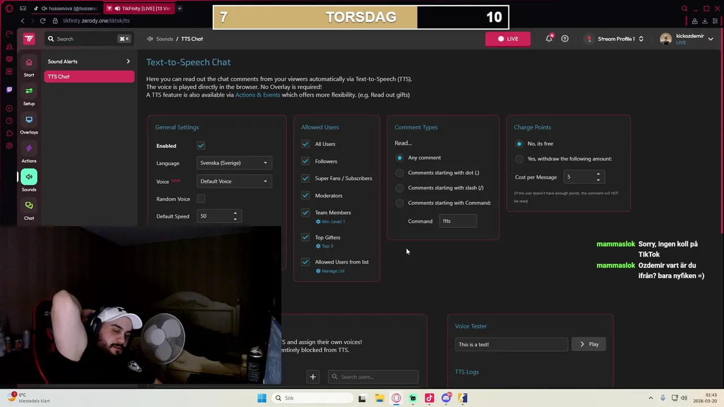Switch to TikFinity LIVE browser tab
This screenshot has width=724, height=407.
pyautogui.click(x=140, y=8)
